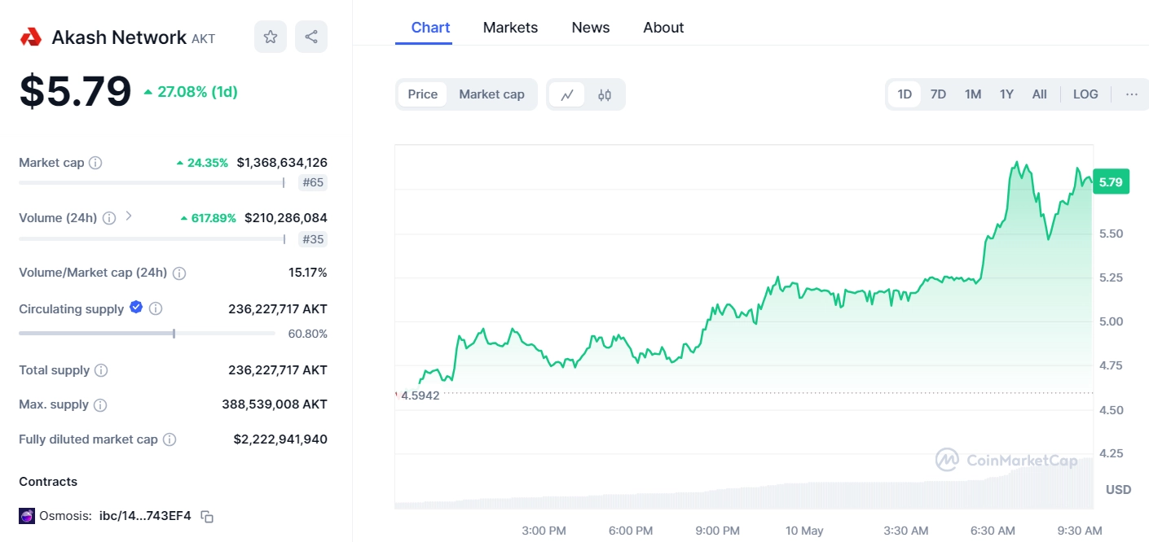Click the Akash Network logo
The width and height of the screenshot is (1149, 542).
point(29,36)
